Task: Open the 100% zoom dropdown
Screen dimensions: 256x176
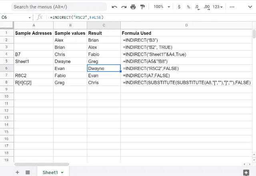Action: pyautogui.click(x=162, y=7)
